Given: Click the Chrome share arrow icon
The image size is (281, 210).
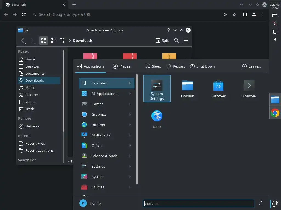Looking at the screenshot, I should click(225, 14).
